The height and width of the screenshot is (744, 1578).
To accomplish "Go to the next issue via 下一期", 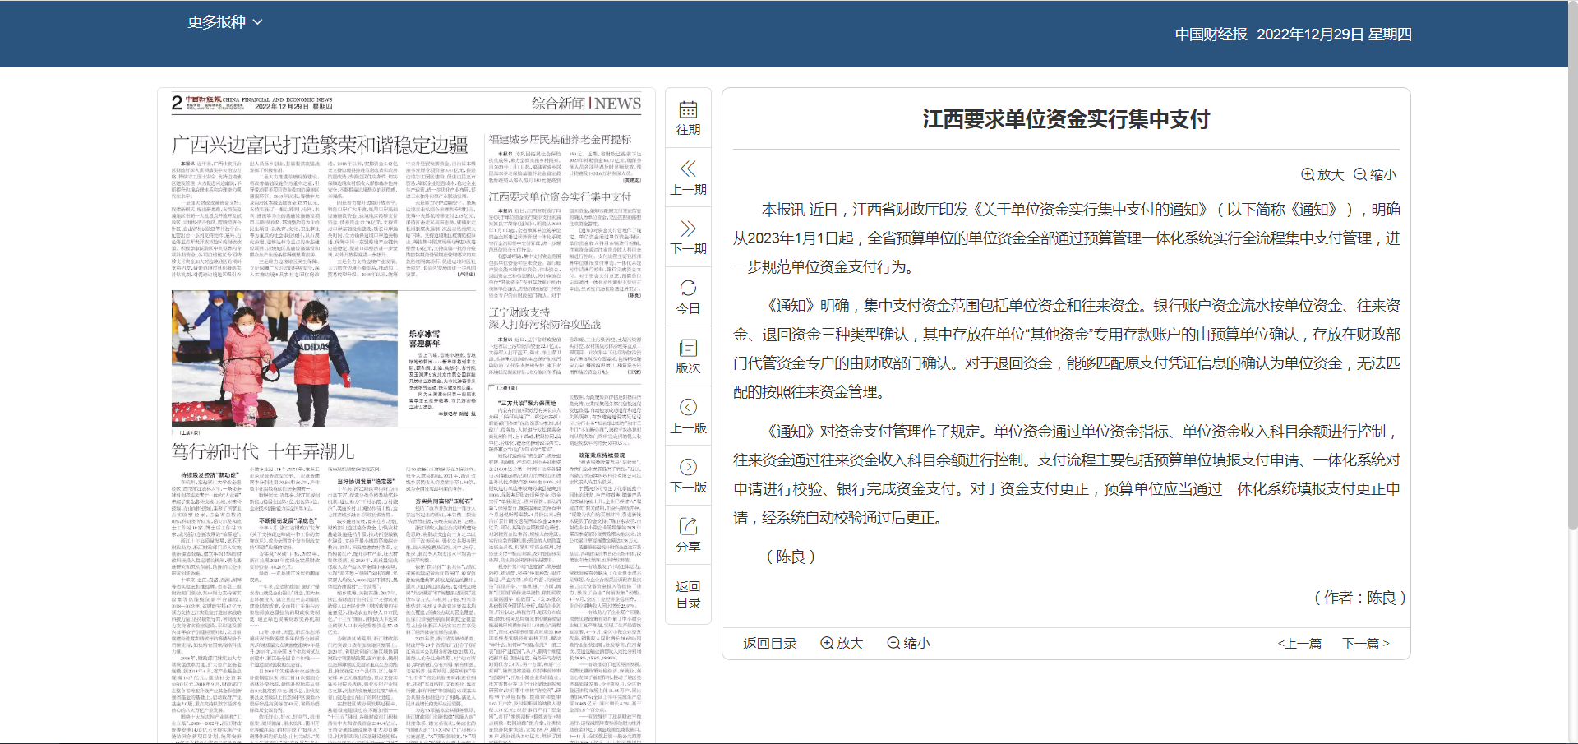I will (688, 238).
